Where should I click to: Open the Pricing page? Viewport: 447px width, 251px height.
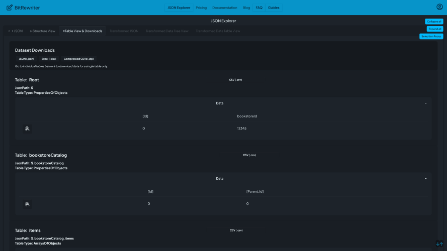pyautogui.click(x=201, y=8)
